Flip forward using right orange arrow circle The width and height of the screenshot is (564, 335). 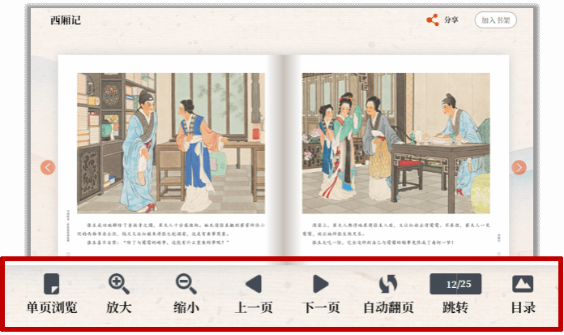tap(519, 167)
